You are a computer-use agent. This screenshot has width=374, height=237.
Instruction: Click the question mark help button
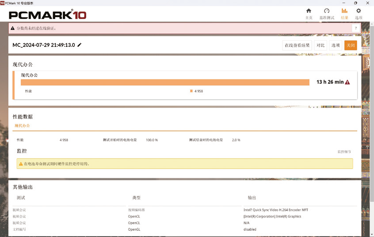click(355, 28)
